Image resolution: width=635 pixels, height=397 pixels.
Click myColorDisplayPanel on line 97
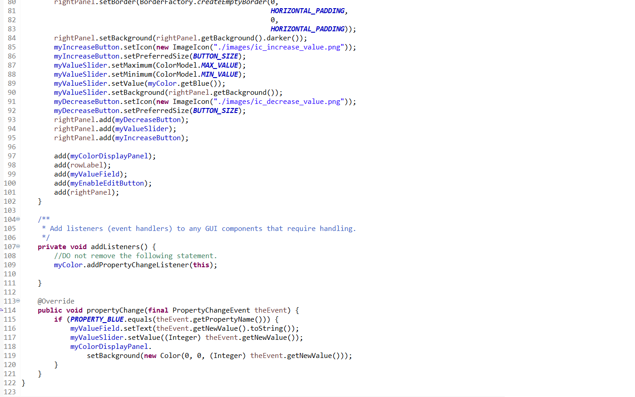click(x=109, y=156)
